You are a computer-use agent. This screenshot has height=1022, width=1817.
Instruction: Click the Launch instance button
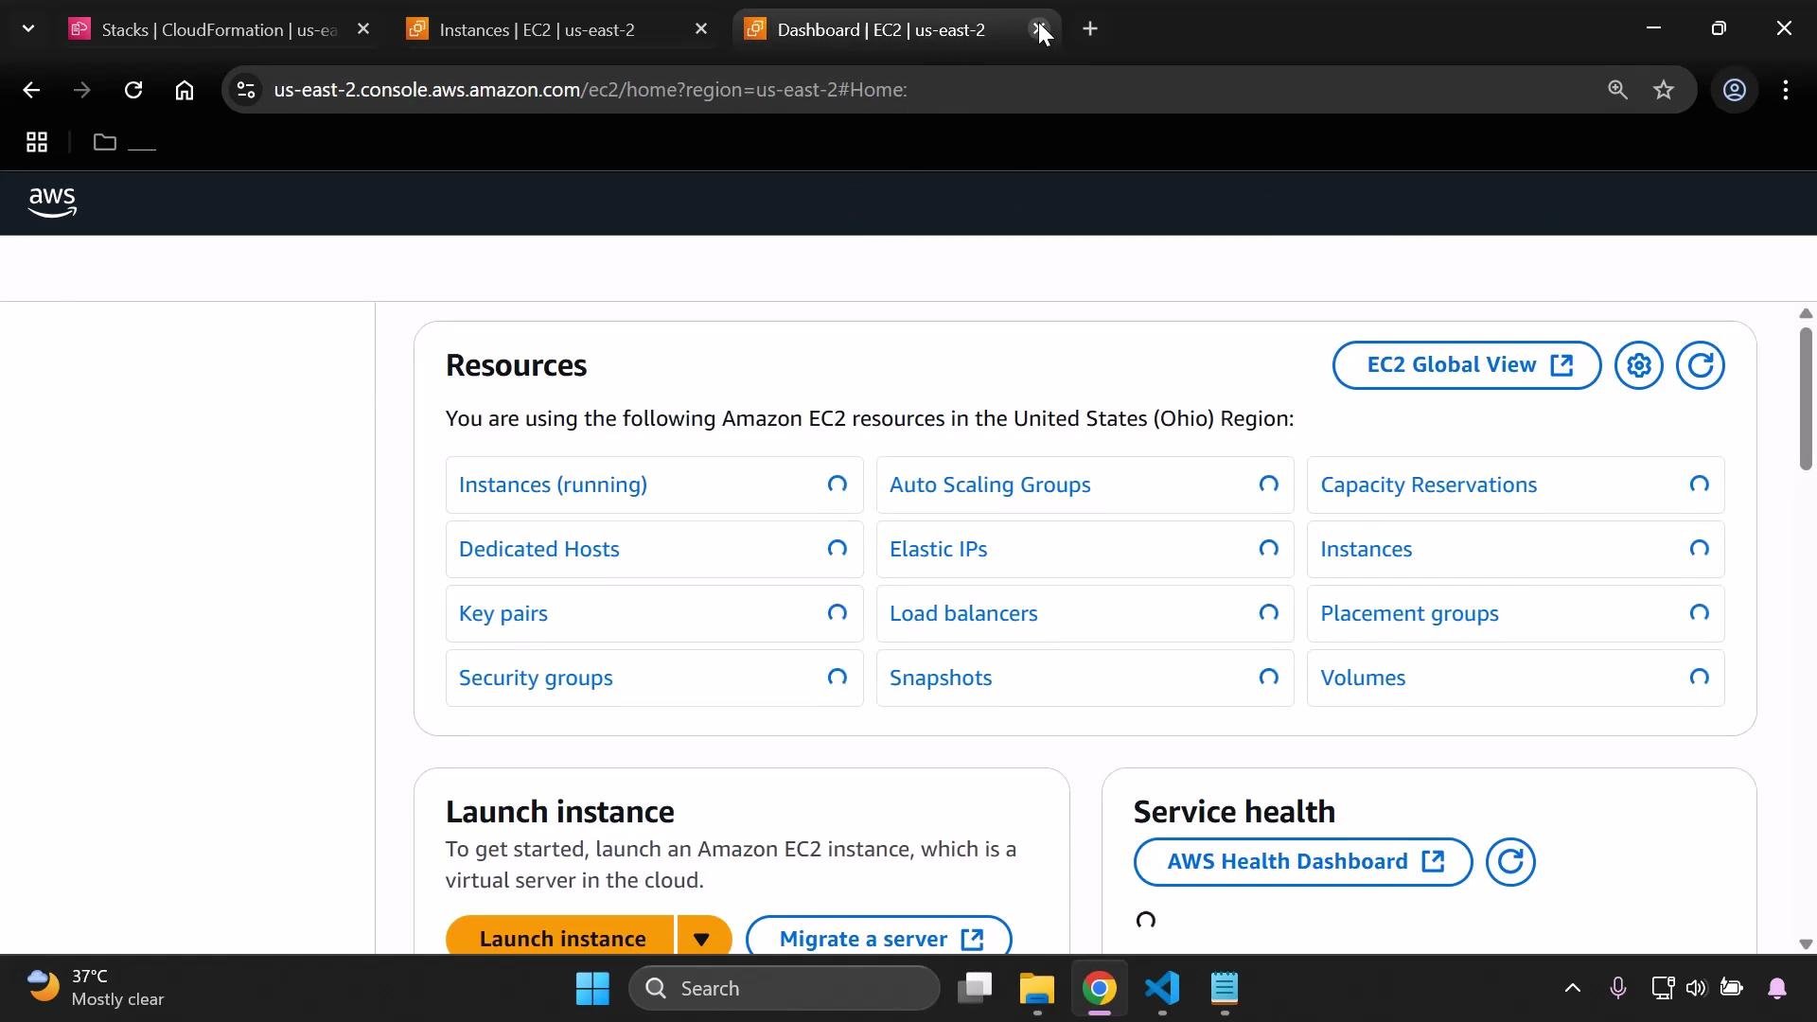(x=560, y=937)
